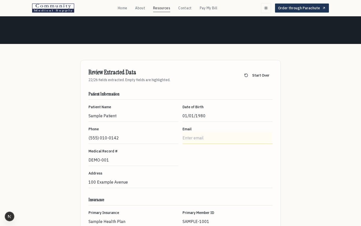Click the Medical Record # label
Viewport: 361px width, 226px height.
click(x=103, y=151)
